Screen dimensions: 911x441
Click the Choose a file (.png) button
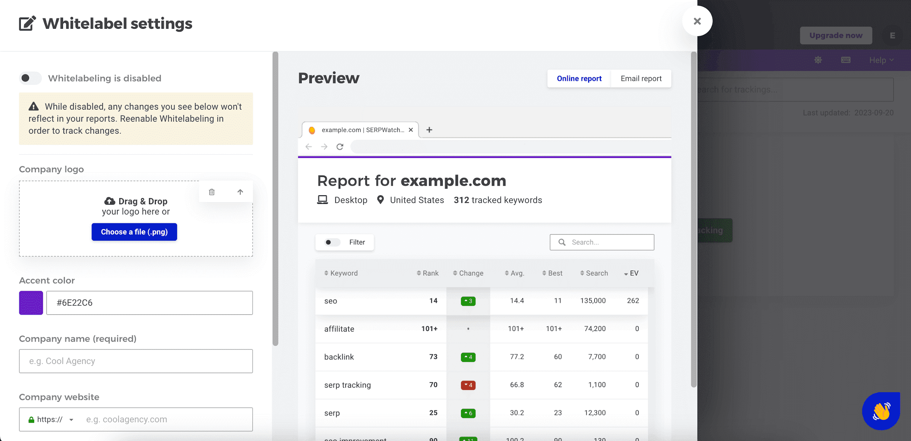[x=134, y=232]
